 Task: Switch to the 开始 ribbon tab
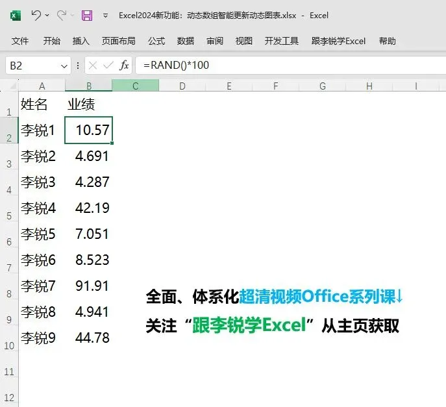[x=51, y=41]
